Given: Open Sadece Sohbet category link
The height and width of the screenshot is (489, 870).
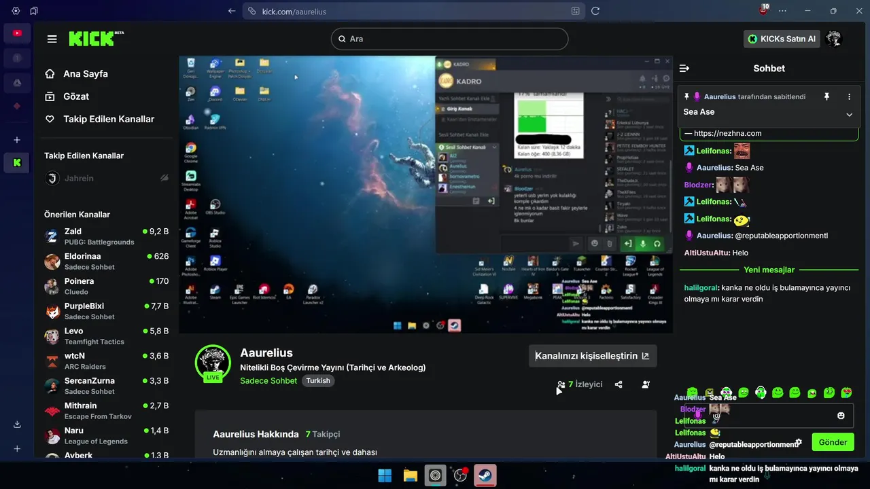Looking at the screenshot, I should [x=268, y=381].
